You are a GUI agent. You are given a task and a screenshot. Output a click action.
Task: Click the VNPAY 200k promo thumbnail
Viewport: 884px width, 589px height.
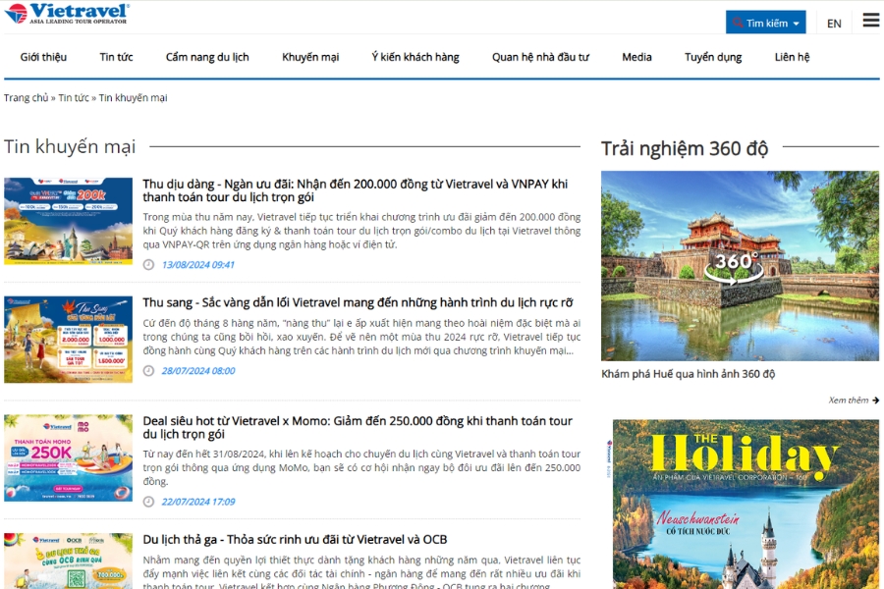click(x=68, y=221)
